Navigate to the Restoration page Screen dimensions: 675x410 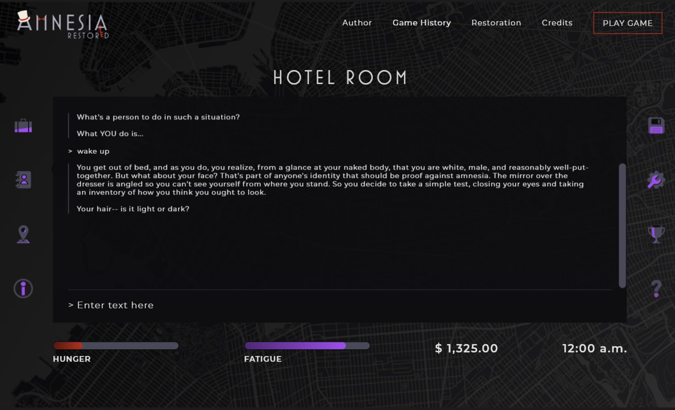click(x=496, y=23)
